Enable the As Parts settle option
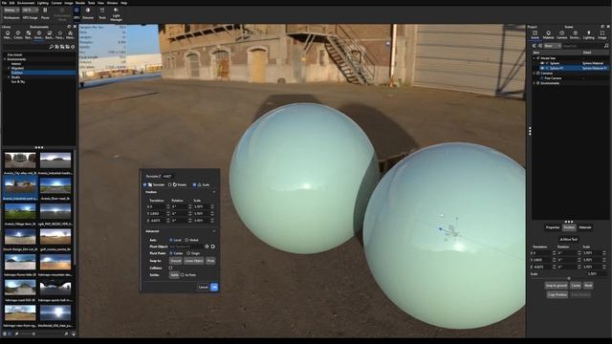This screenshot has width=612, height=344. pyautogui.click(x=183, y=275)
